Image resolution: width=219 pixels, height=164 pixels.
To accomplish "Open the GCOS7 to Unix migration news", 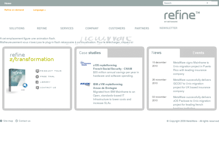I will click(192, 85).
